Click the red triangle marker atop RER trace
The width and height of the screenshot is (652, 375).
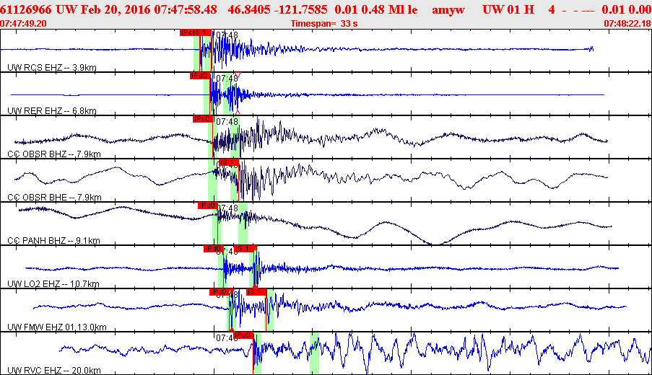(238, 75)
